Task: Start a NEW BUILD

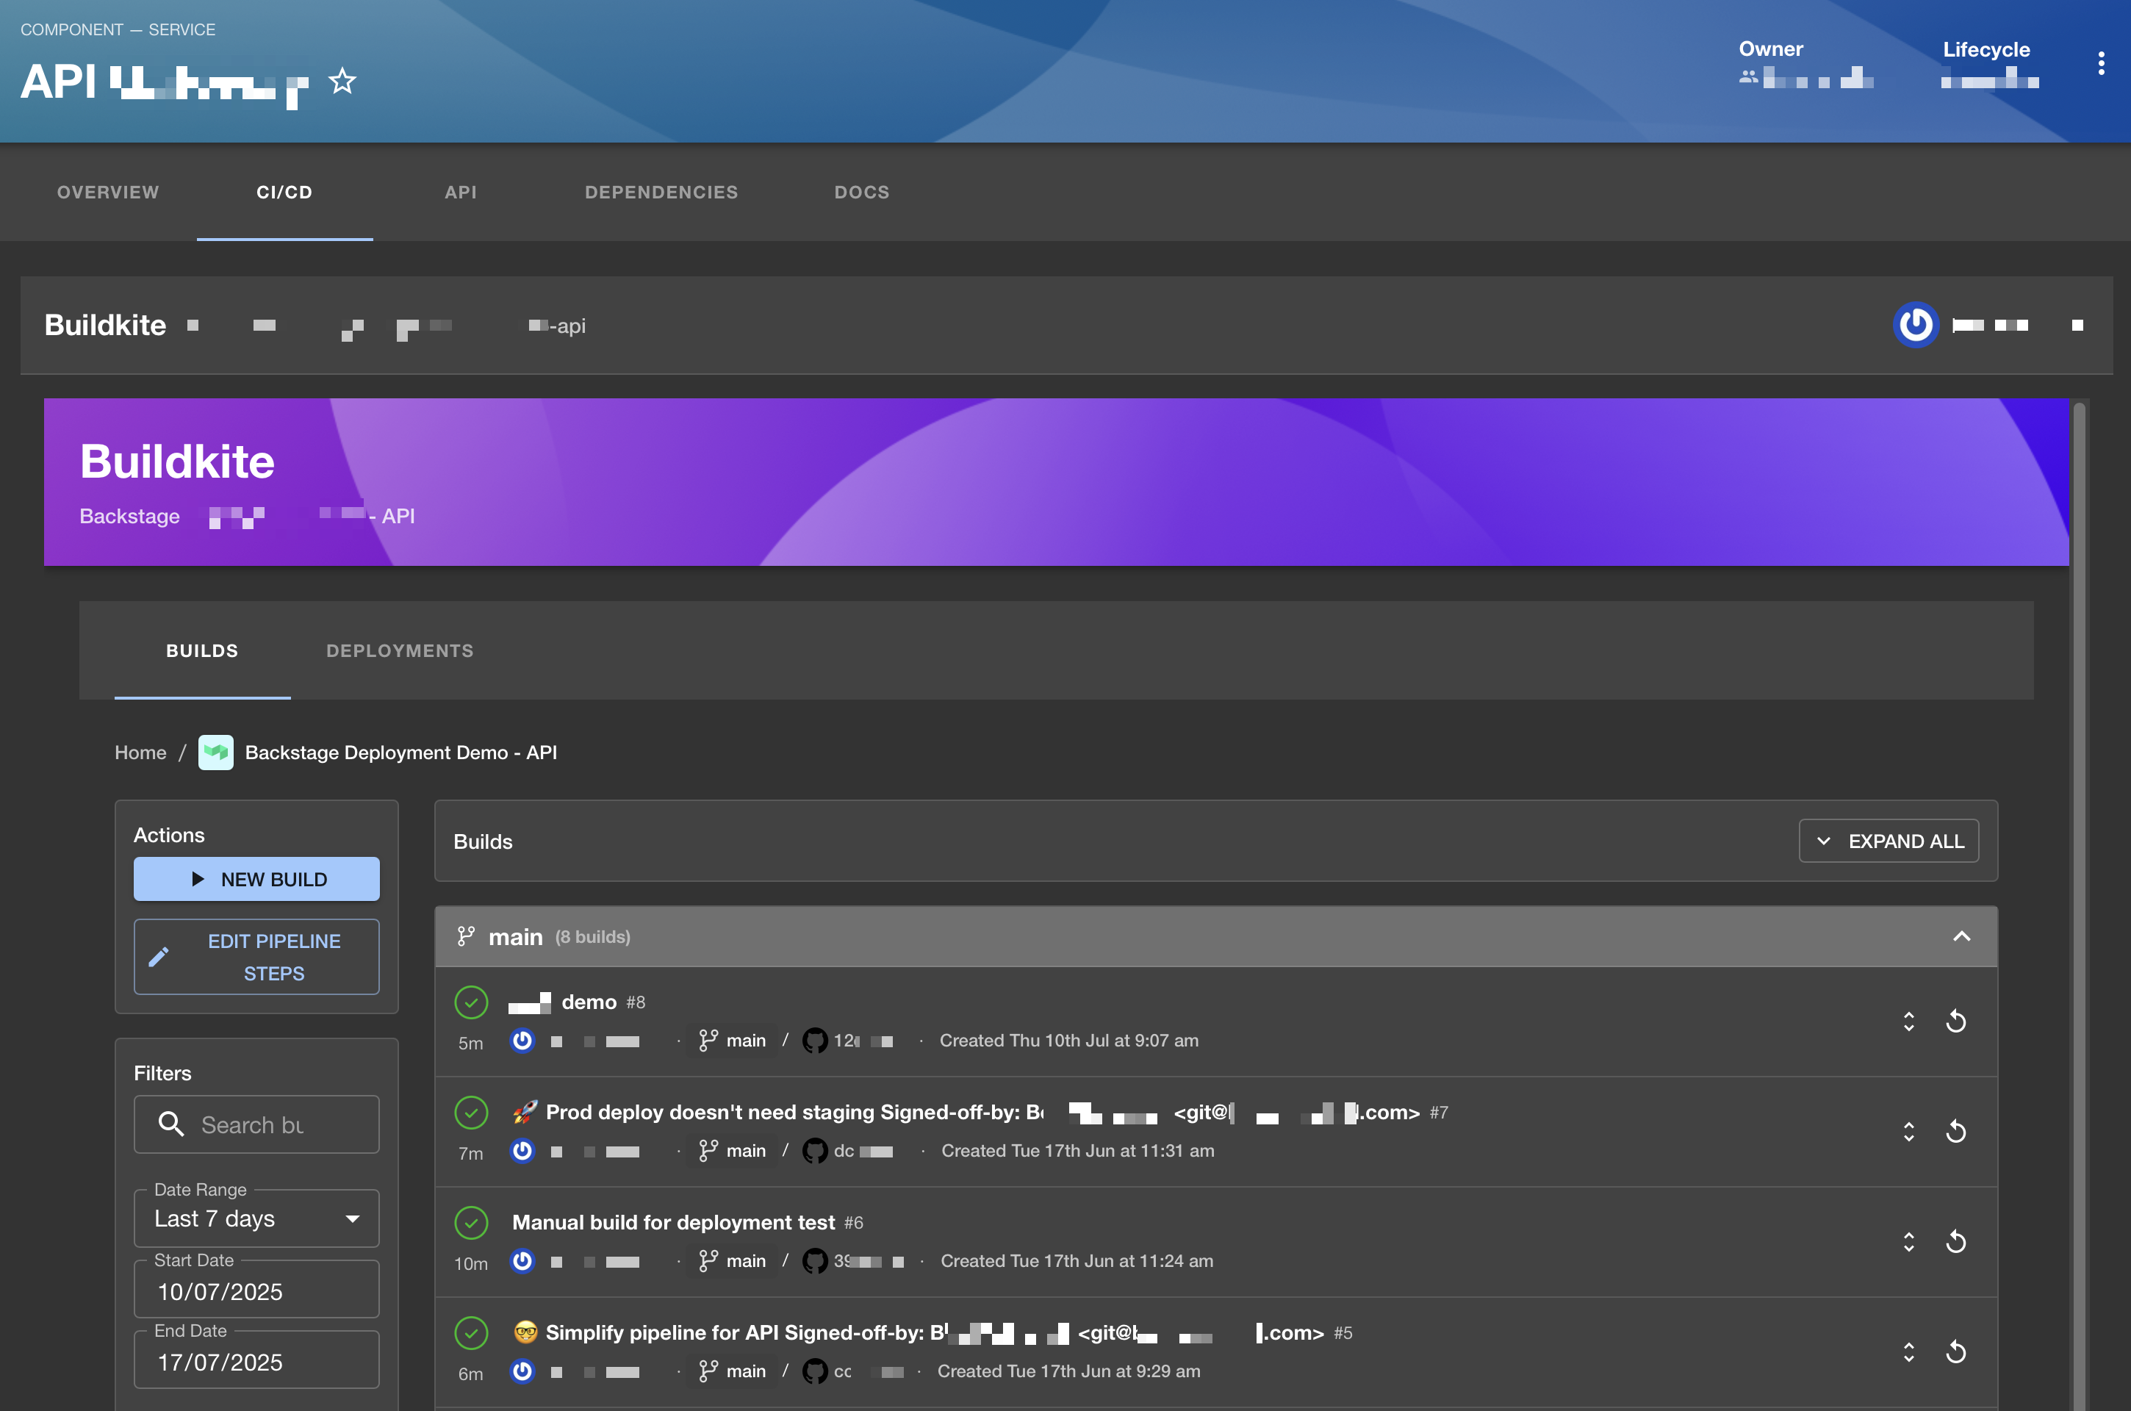Action: (x=256, y=879)
